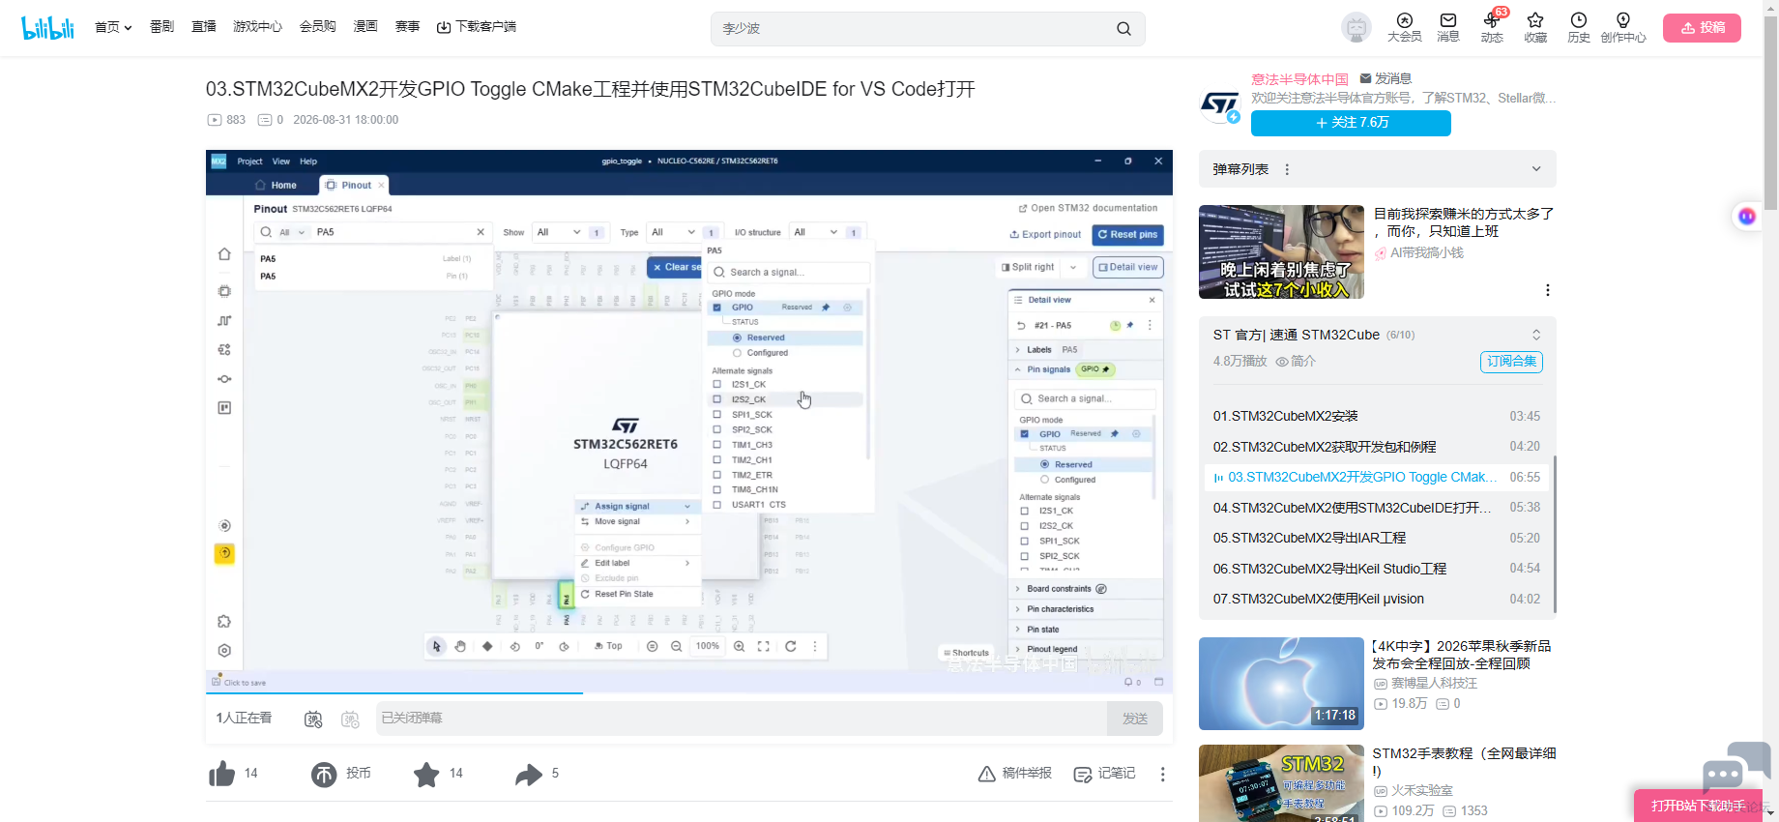Expand the 弹幕列表 panel chevron
The height and width of the screenshot is (822, 1779).
click(x=1536, y=169)
